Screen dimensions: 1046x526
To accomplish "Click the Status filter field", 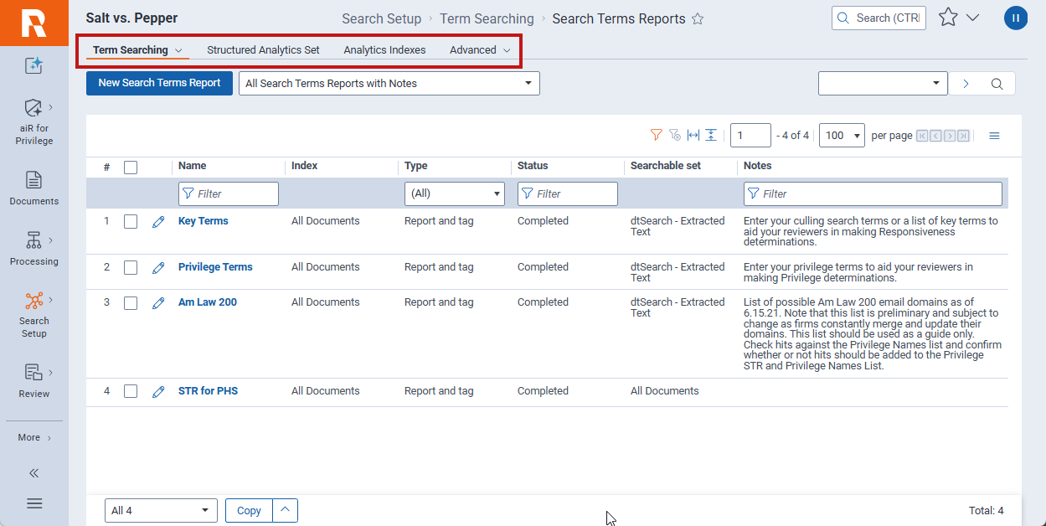I will (x=568, y=193).
